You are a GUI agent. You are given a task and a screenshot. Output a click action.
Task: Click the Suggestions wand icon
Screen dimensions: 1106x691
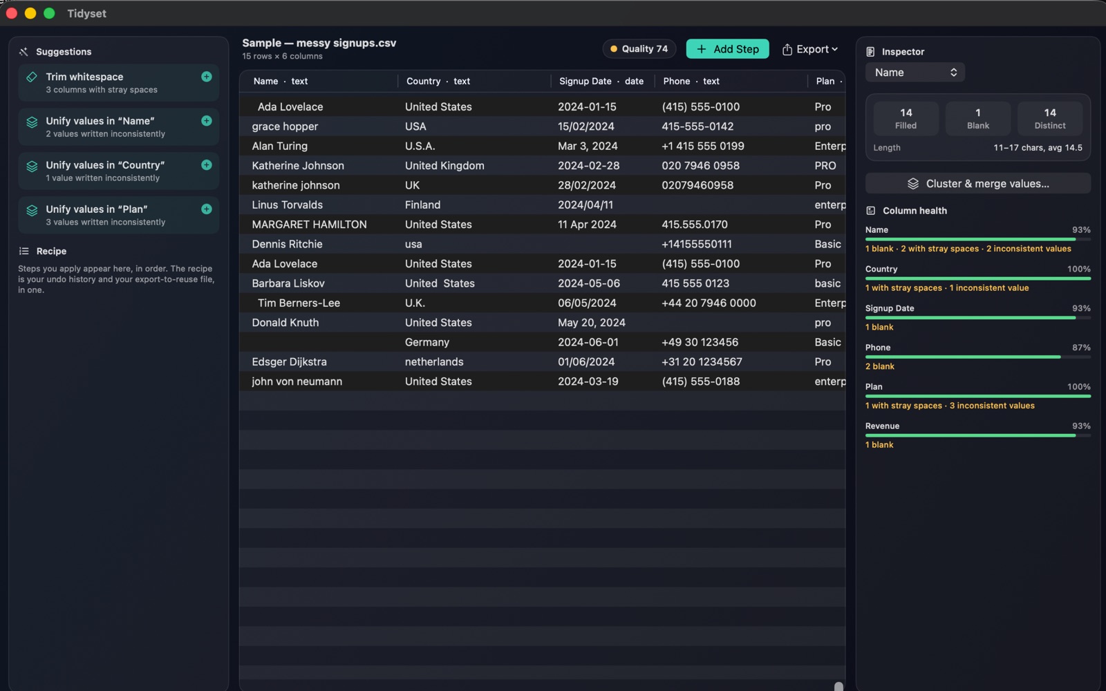coord(24,52)
